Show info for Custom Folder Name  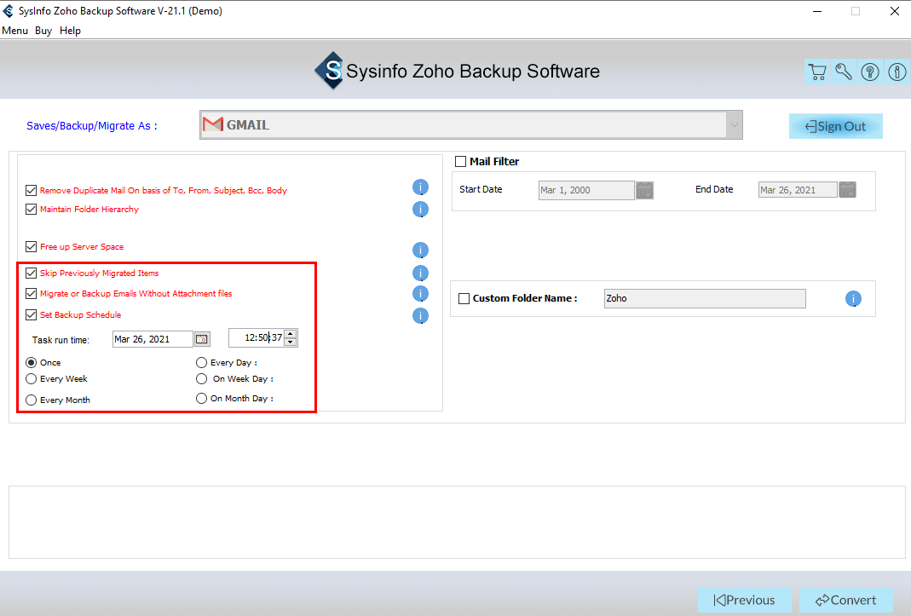coord(853,299)
